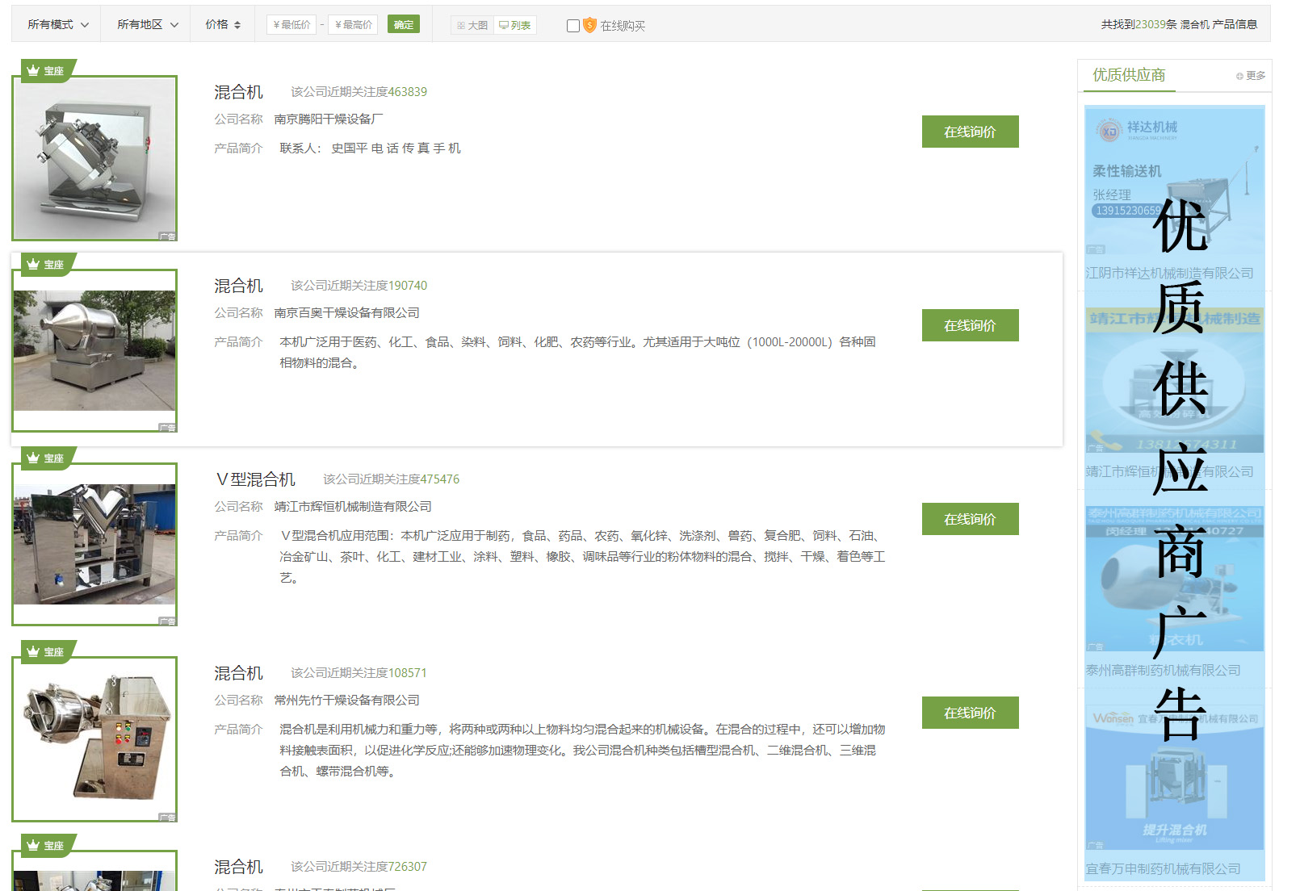This screenshot has height=891, width=1300.
Task: Click 在线询价 for 常州先竹干燥设备
Action: [x=970, y=713]
